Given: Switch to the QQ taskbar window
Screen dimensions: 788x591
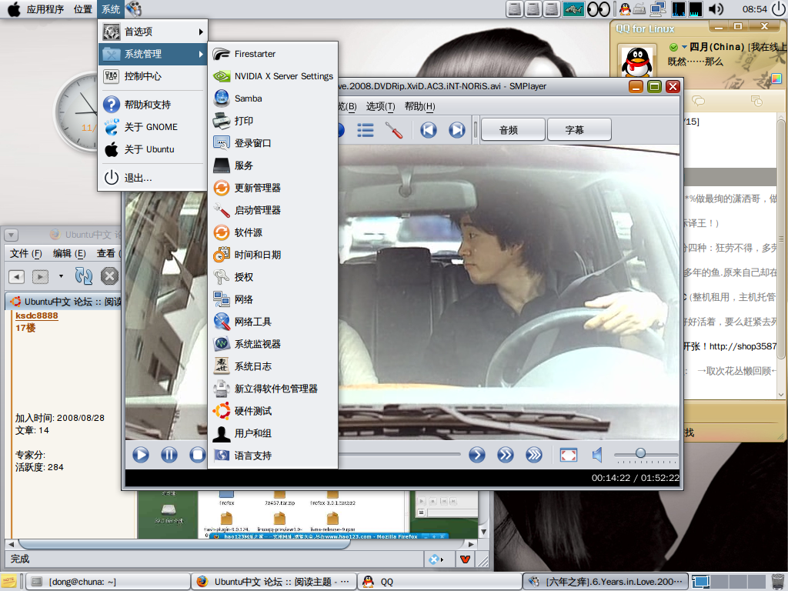Looking at the screenshot, I should click(439, 582).
